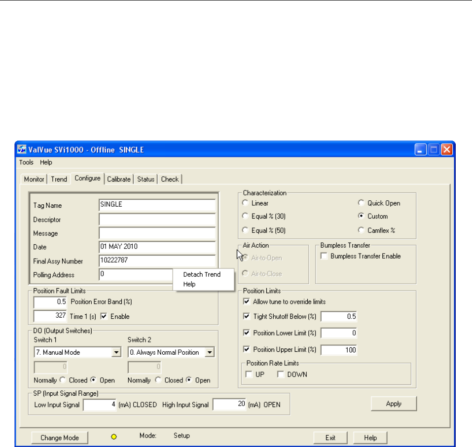Open the Tools menu
This screenshot has height=447, width=472.
[x=26, y=162]
